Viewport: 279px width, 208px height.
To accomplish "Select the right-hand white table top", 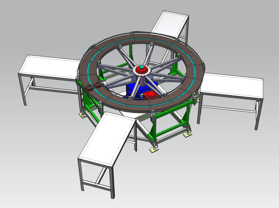I will pos(232,86).
